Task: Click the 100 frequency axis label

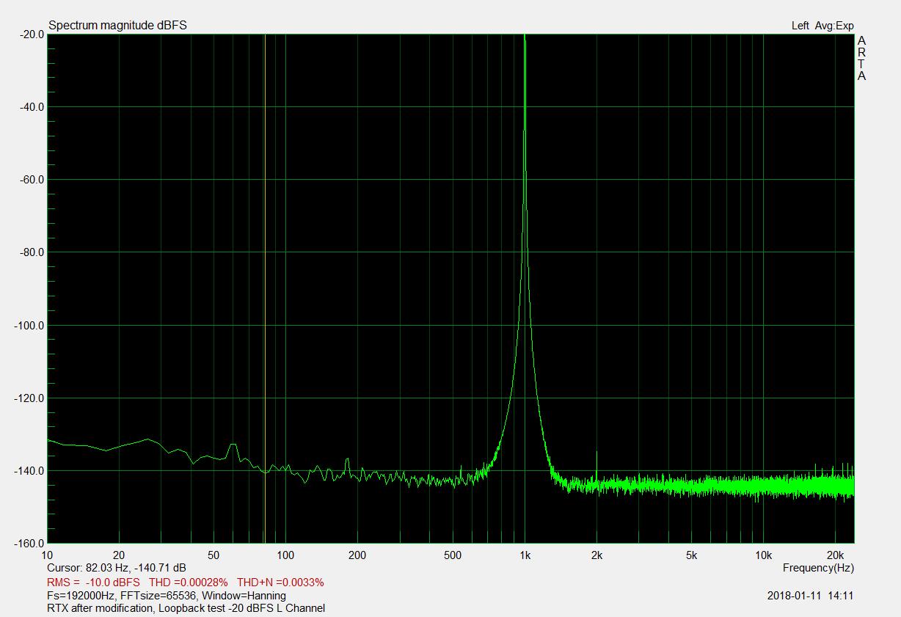Action: point(285,555)
